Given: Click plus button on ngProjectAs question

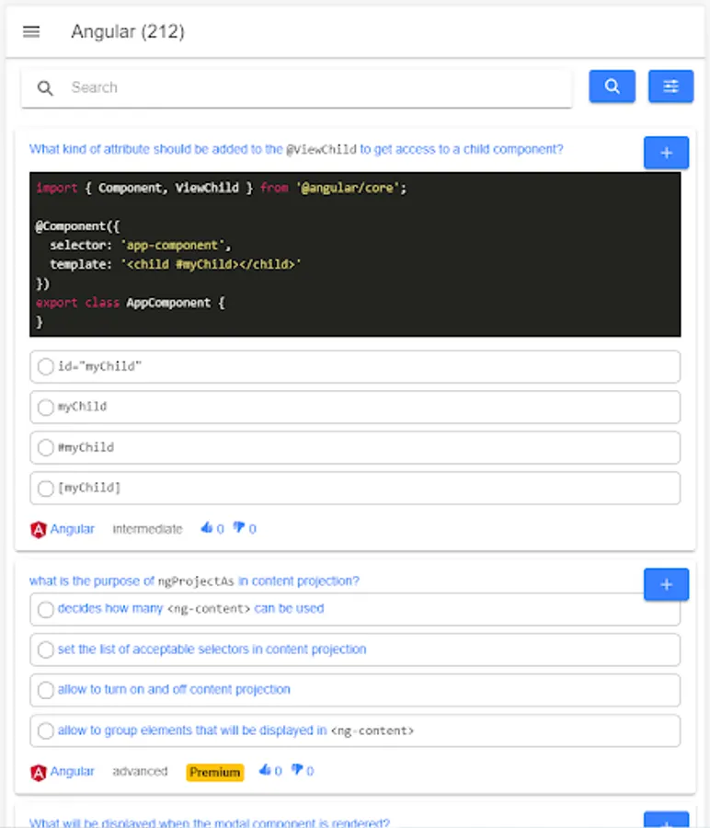Looking at the screenshot, I should click(x=666, y=584).
